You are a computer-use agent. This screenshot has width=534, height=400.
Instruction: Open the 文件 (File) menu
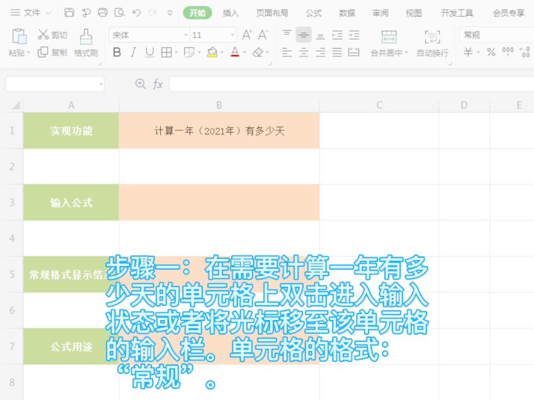pyautogui.click(x=31, y=13)
